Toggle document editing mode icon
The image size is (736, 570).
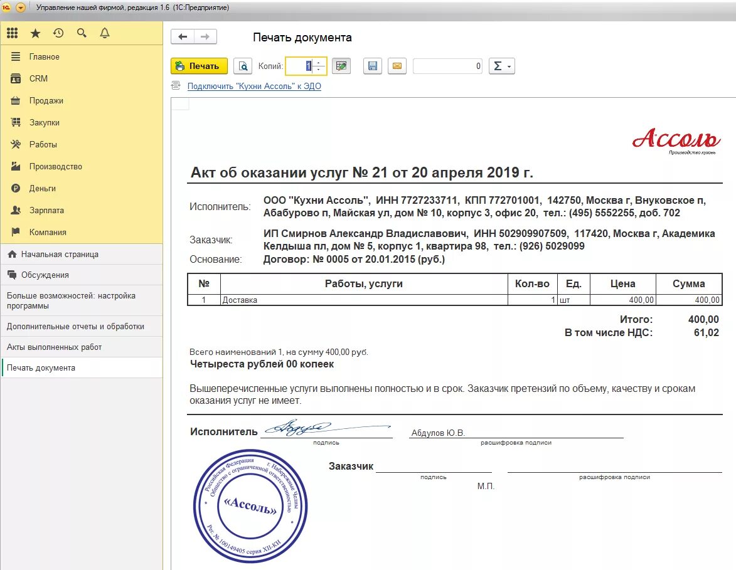(341, 66)
